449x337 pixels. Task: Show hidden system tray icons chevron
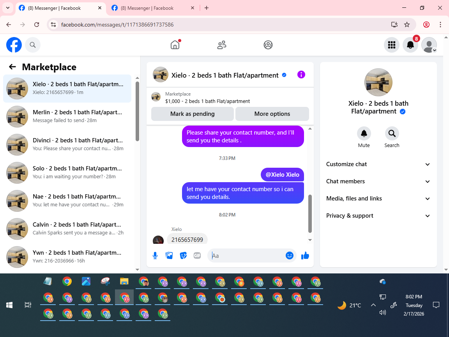pyautogui.click(x=373, y=305)
